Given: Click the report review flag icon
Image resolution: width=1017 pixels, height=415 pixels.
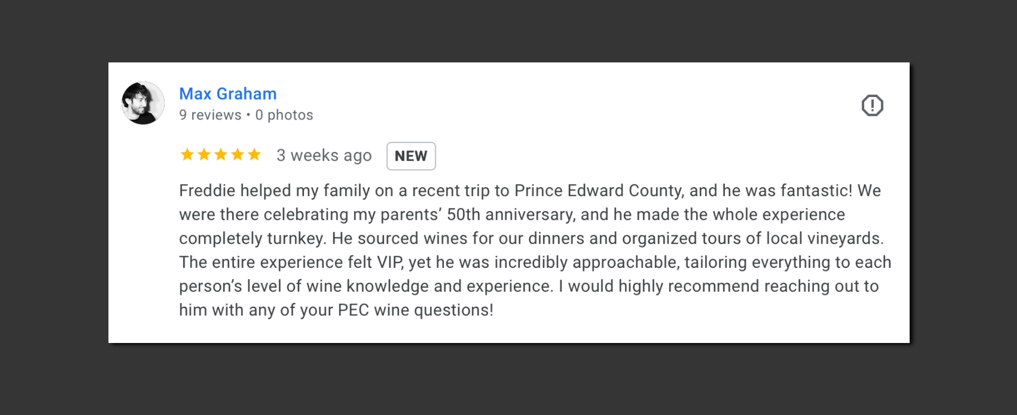Looking at the screenshot, I should click(x=872, y=105).
